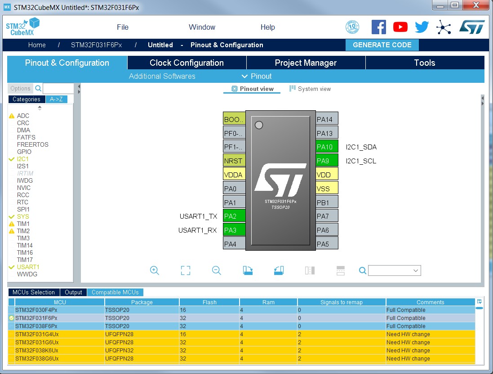The height and width of the screenshot is (374, 493).
Task: Select RCC in the category list
Action: point(23,195)
